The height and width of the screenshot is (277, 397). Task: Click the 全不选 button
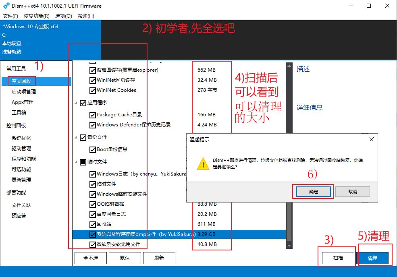pyautogui.click(x=90, y=258)
